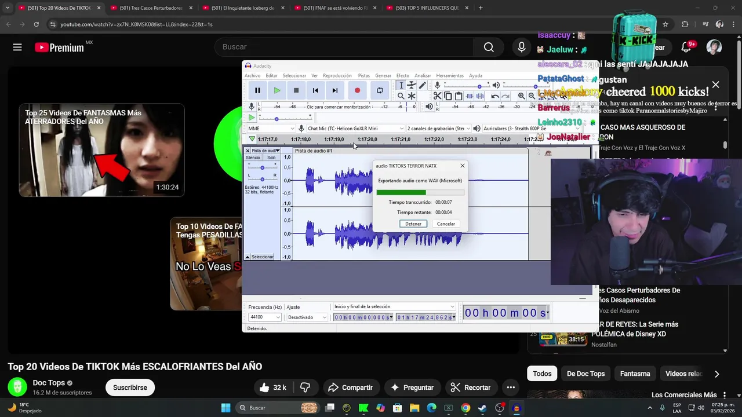This screenshot has height=417, width=742.
Task: Open the Chat Mic recording device dropdown
Action: point(355,129)
